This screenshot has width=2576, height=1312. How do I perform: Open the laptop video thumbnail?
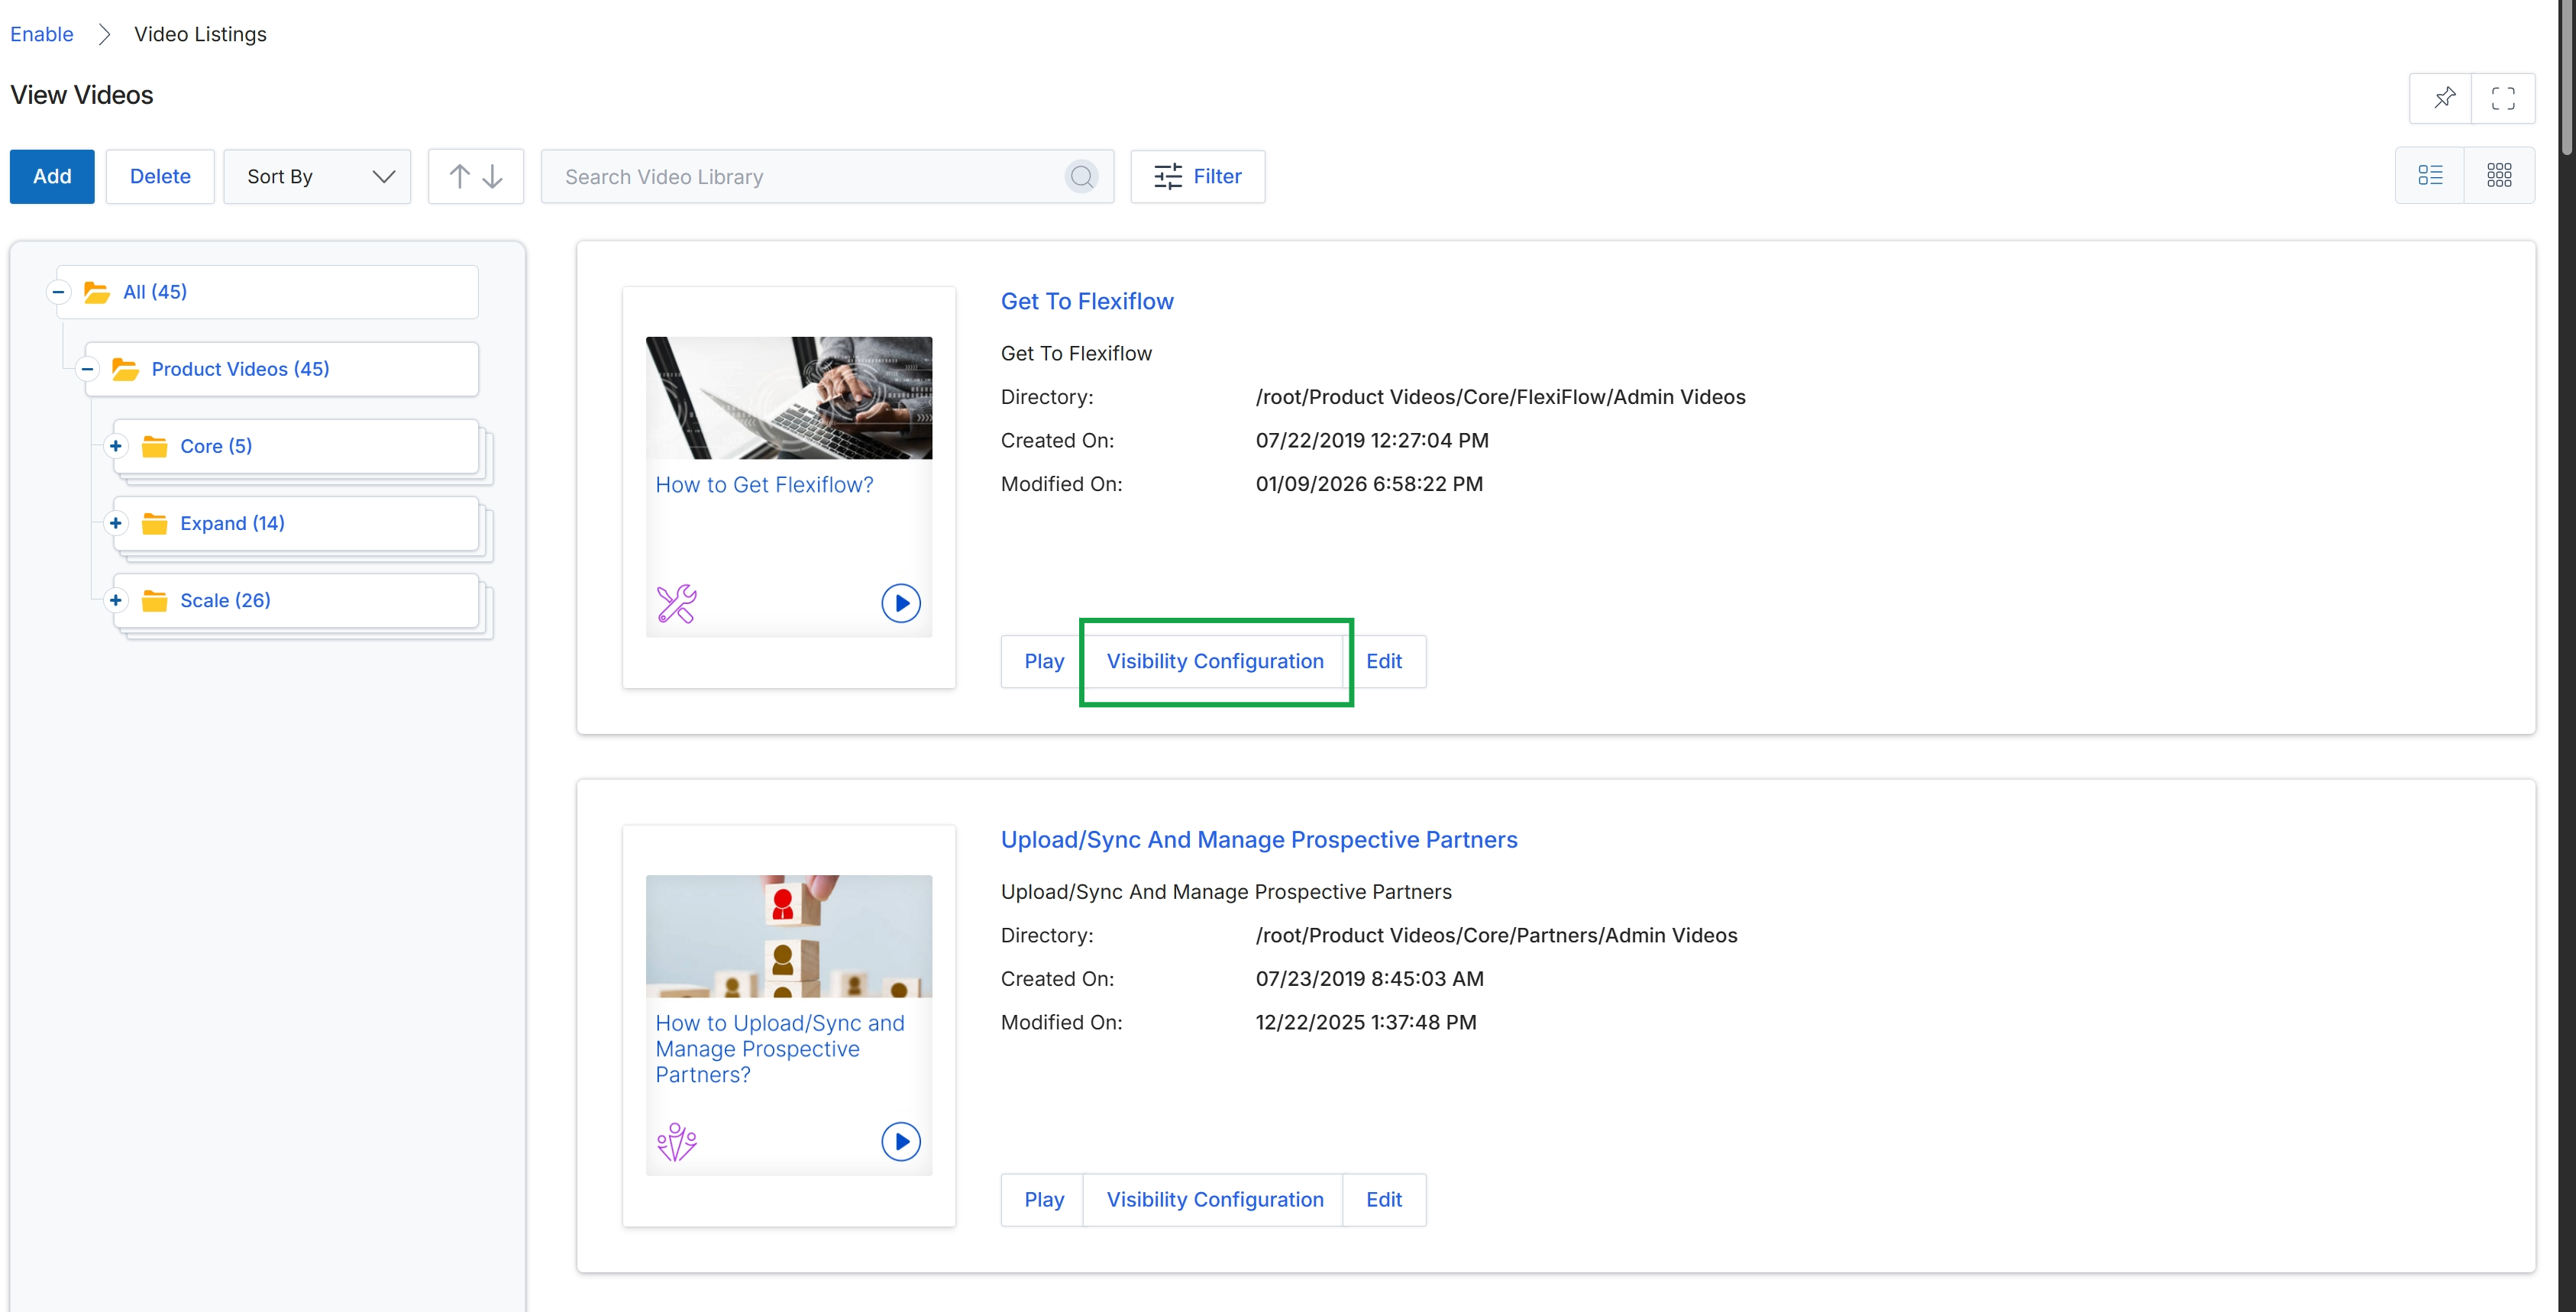(789, 398)
